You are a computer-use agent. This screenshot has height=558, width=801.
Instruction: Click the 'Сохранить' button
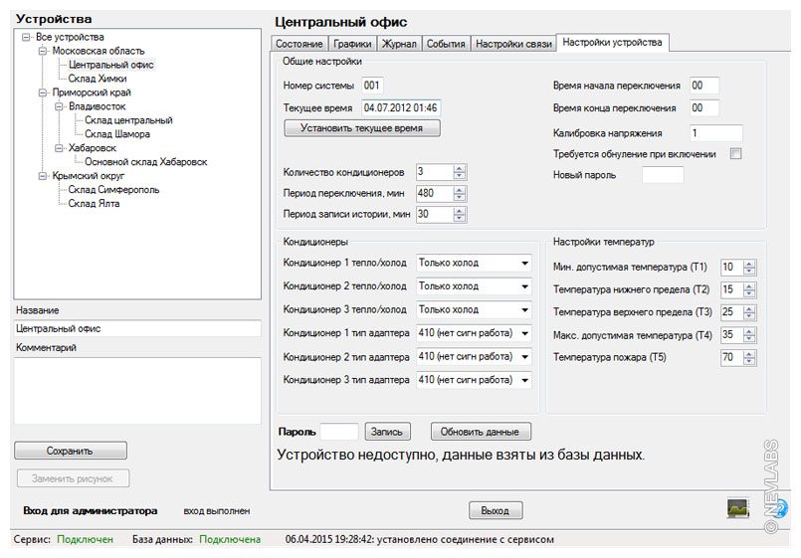71,451
